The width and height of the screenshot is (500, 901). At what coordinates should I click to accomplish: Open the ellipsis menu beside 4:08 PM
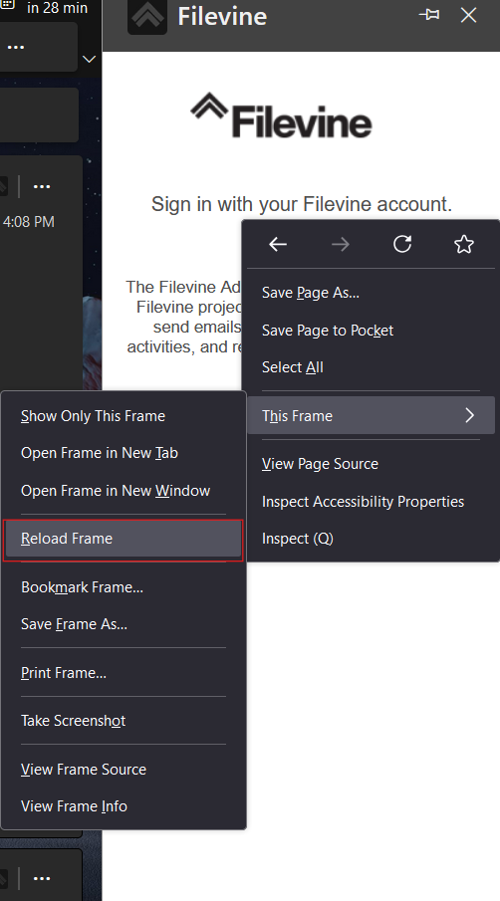(x=42, y=187)
